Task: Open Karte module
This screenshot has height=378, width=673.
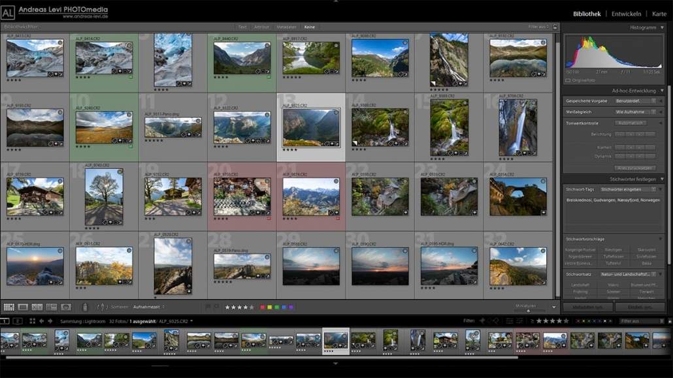Action: coord(659,14)
